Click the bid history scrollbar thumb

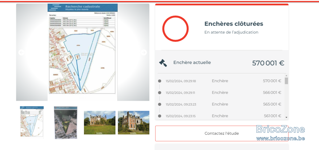coord(286,81)
